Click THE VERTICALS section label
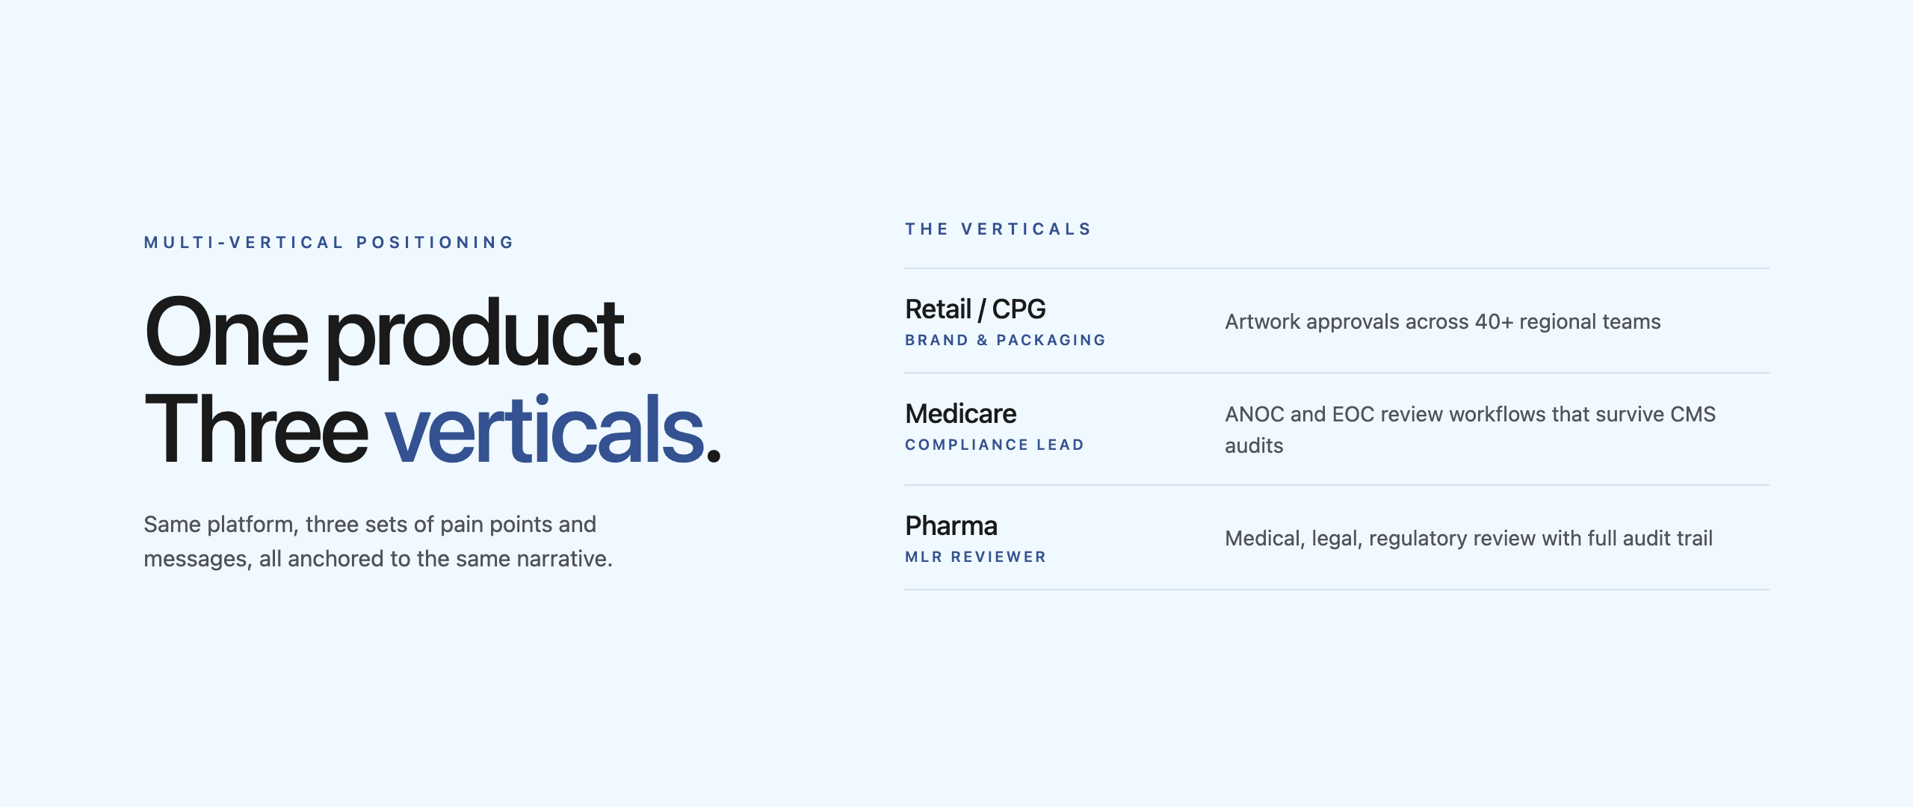Image resolution: width=1913 pixels, height=807 pixels. (998, 229)
